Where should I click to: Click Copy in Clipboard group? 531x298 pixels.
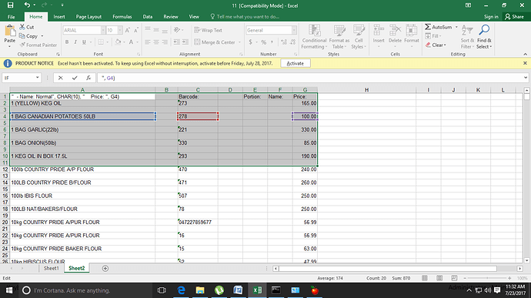28,36
